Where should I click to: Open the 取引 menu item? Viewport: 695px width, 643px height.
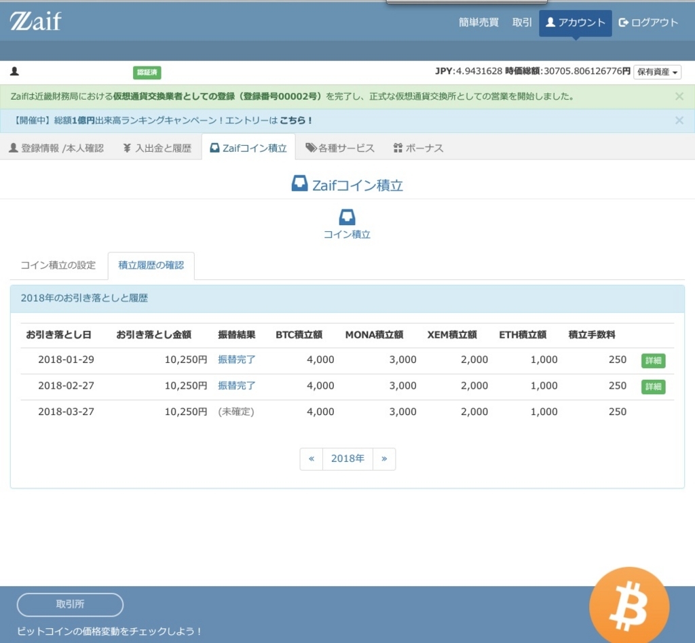tap(522, 22)
